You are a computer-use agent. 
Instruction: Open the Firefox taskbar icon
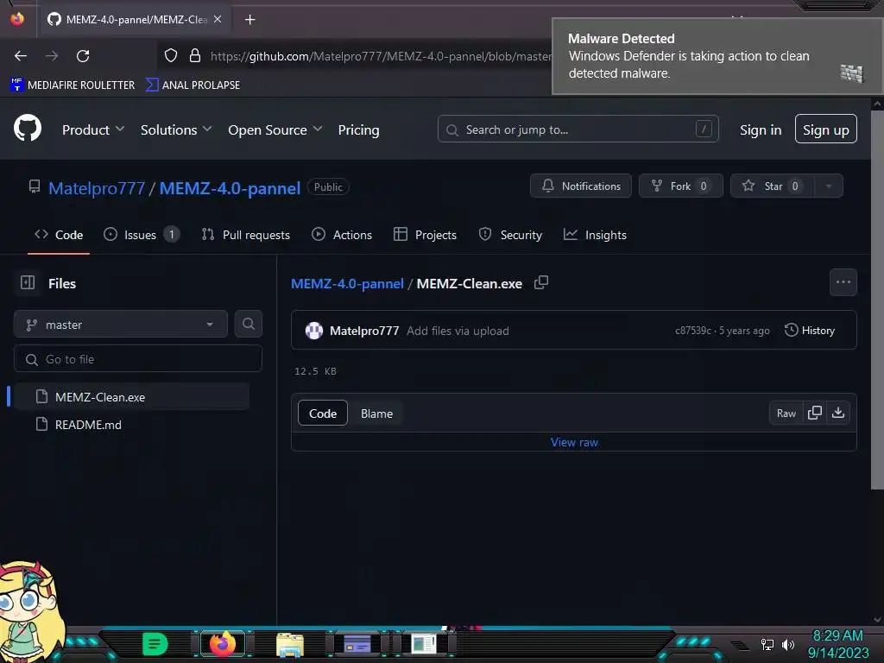[222, 643]
